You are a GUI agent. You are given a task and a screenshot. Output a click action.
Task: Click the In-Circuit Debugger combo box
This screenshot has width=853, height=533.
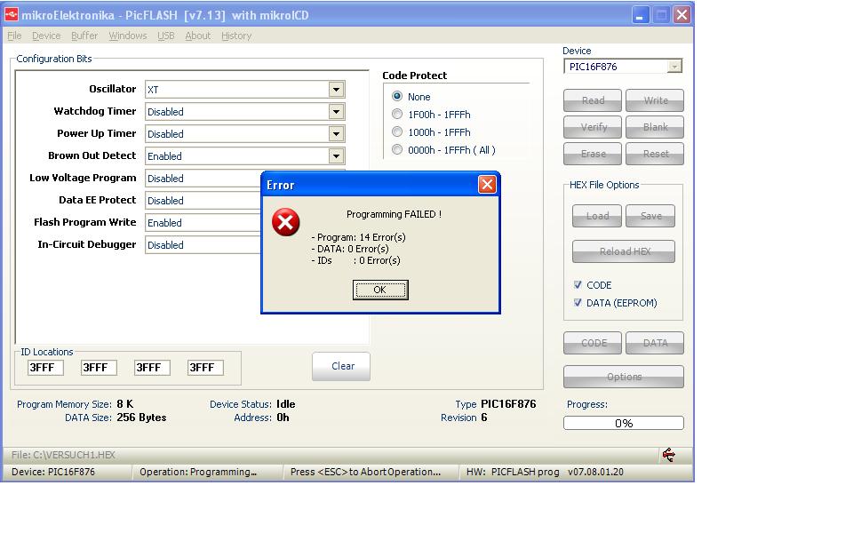click(203, 245)
